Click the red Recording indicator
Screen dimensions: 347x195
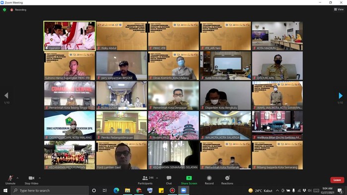tap(18, 10)
